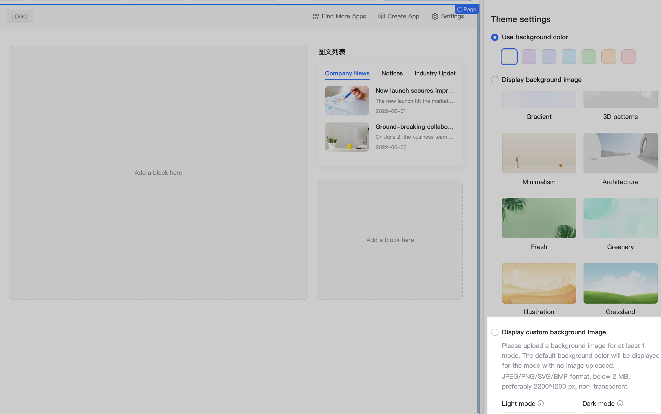Click the Create App monitor icon

pyautogui.click(x=381, y=16)
